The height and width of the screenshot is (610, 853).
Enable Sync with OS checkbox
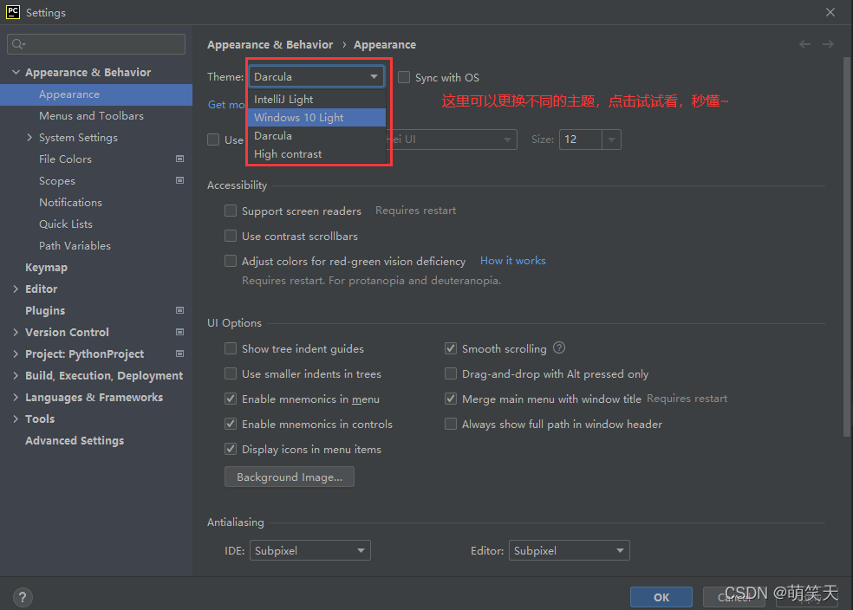point(404,77)
